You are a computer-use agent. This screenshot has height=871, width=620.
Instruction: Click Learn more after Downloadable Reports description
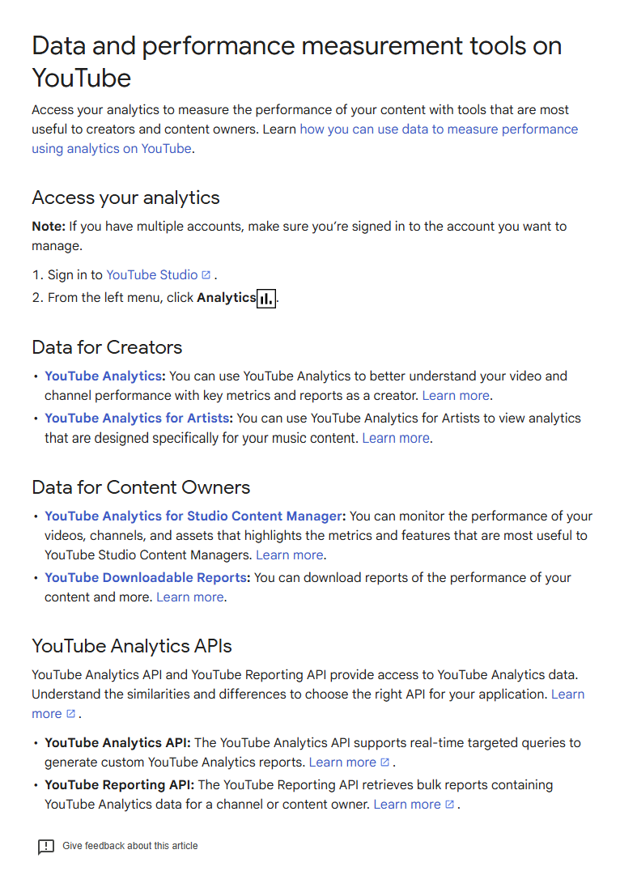pyautogui.click(x=190, y=597)
